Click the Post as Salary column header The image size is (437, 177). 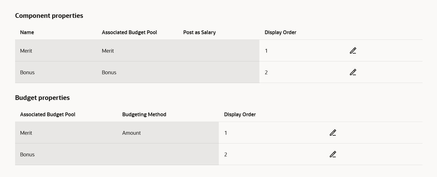[199, 32]
